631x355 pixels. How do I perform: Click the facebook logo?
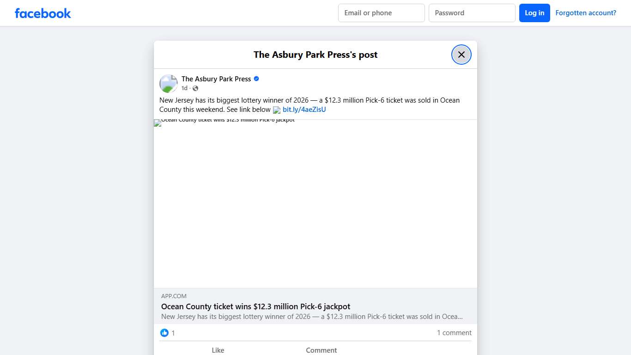[x=43, y=13]
